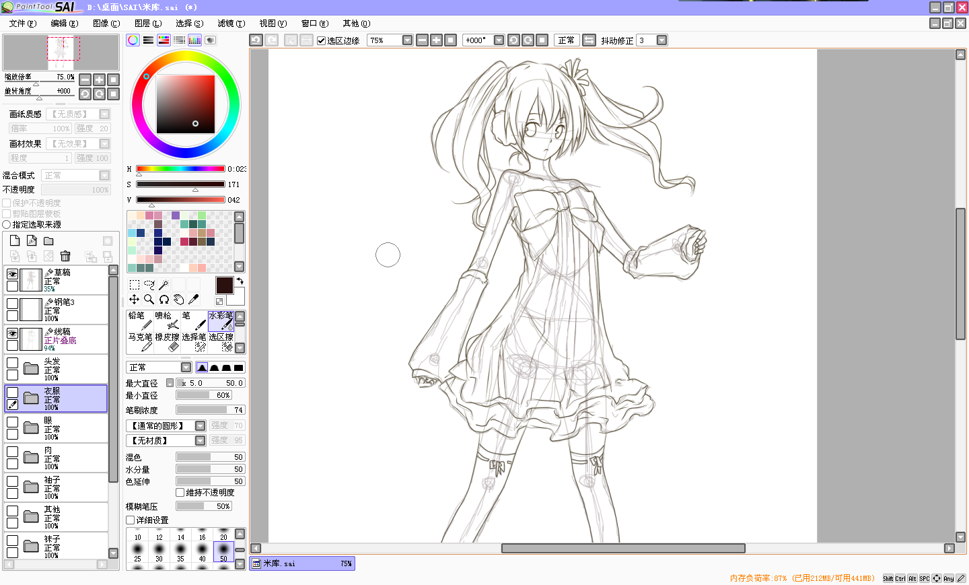Select the magic wand tool
Screen dimensions: 969x585
(164, 285)
